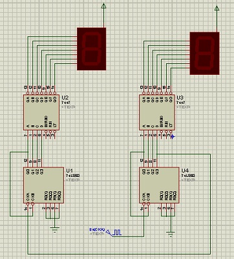
Task: Click power terminal arrow above right display
Action: point(217,8)
